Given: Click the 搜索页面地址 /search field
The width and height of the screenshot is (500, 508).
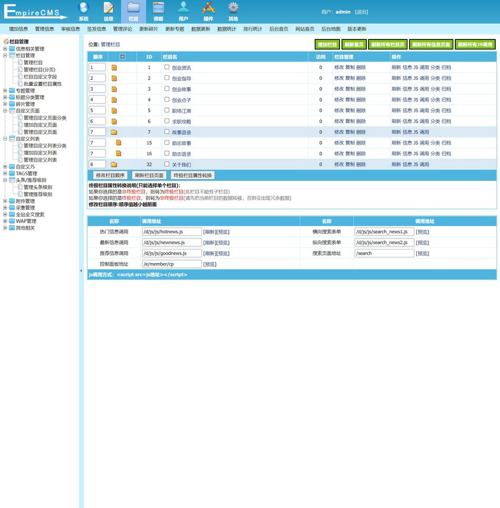Looking at the screenshot, I should pyautogui.click(x=384, y=253).
